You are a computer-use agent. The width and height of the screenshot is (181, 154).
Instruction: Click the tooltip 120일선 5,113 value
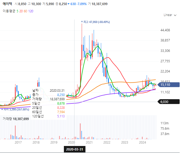click(61, 116)
